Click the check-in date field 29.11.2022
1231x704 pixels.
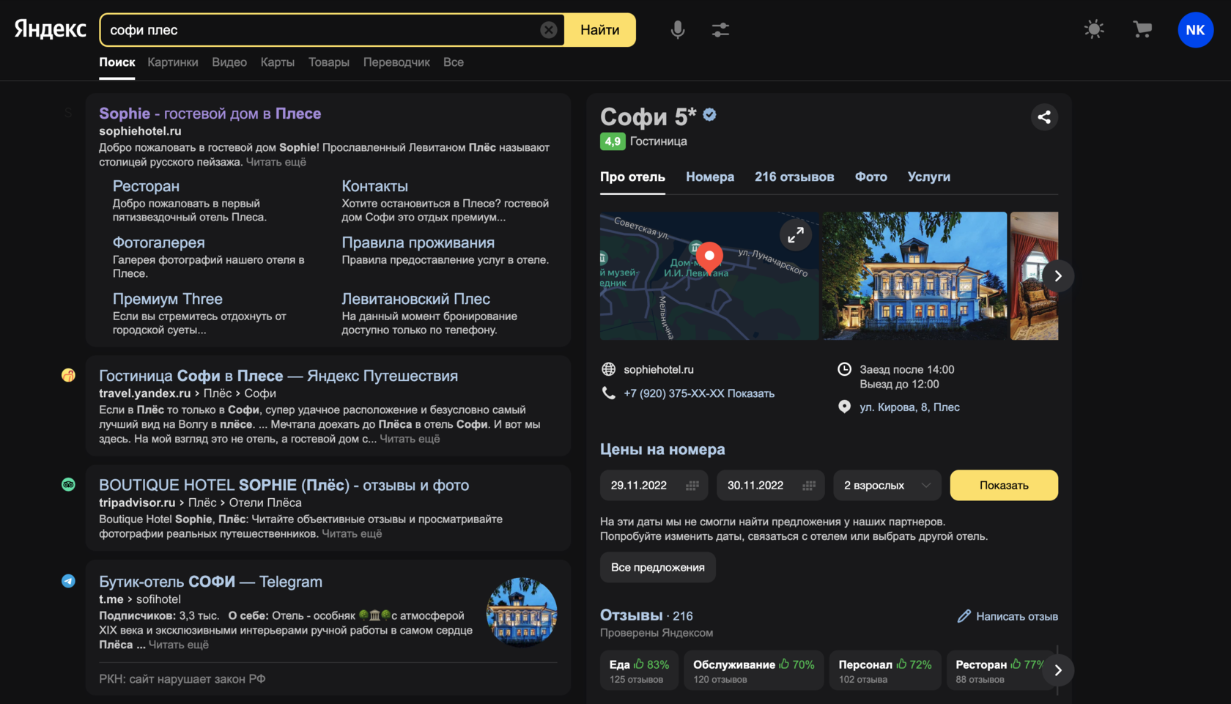click(654, 486)
